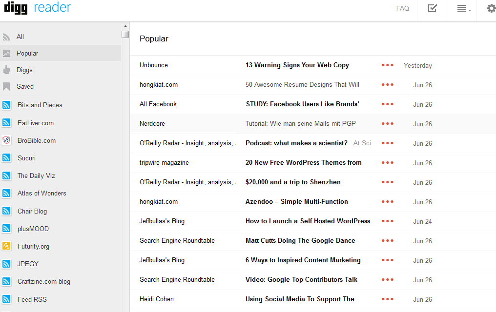
Task: Open more options for Google Top Contributors video
Action: point(388,280)
